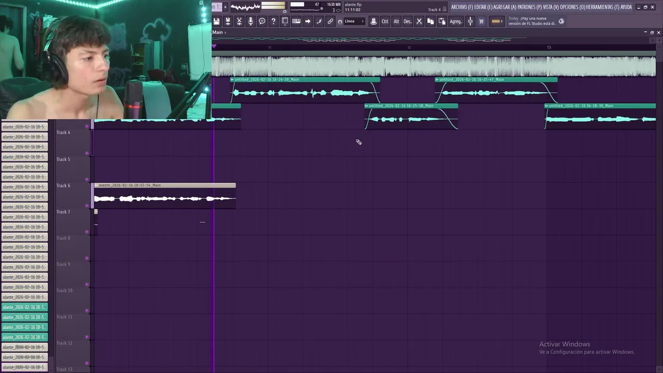The height and width of the screenshot is (373, 663).
Task: Click the hat icon in toolbar
Action: [373, 21]
